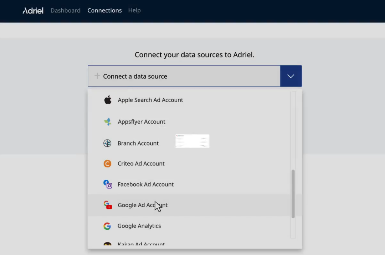
Task: Select Google Ad Account from the list
Action: [143, 205]
